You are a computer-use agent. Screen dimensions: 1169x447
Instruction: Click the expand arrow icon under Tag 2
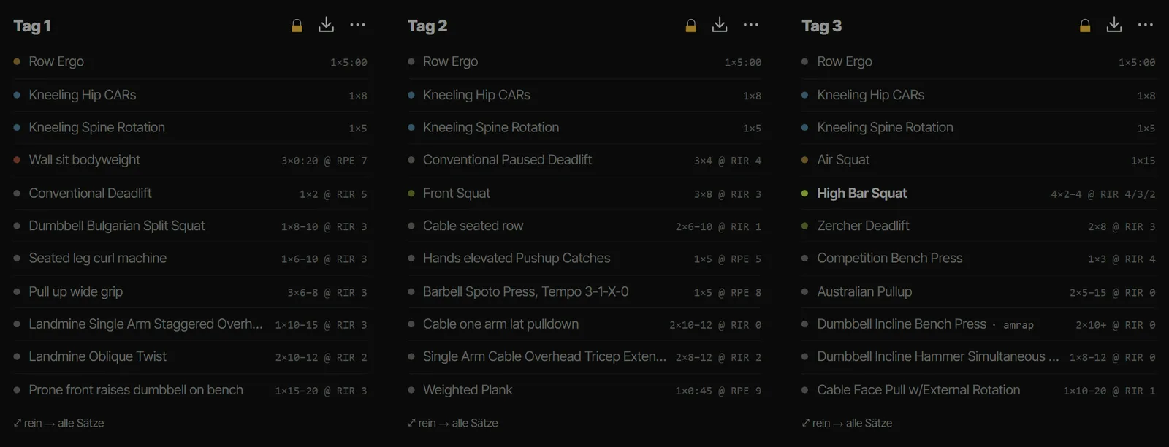[411, 423]
